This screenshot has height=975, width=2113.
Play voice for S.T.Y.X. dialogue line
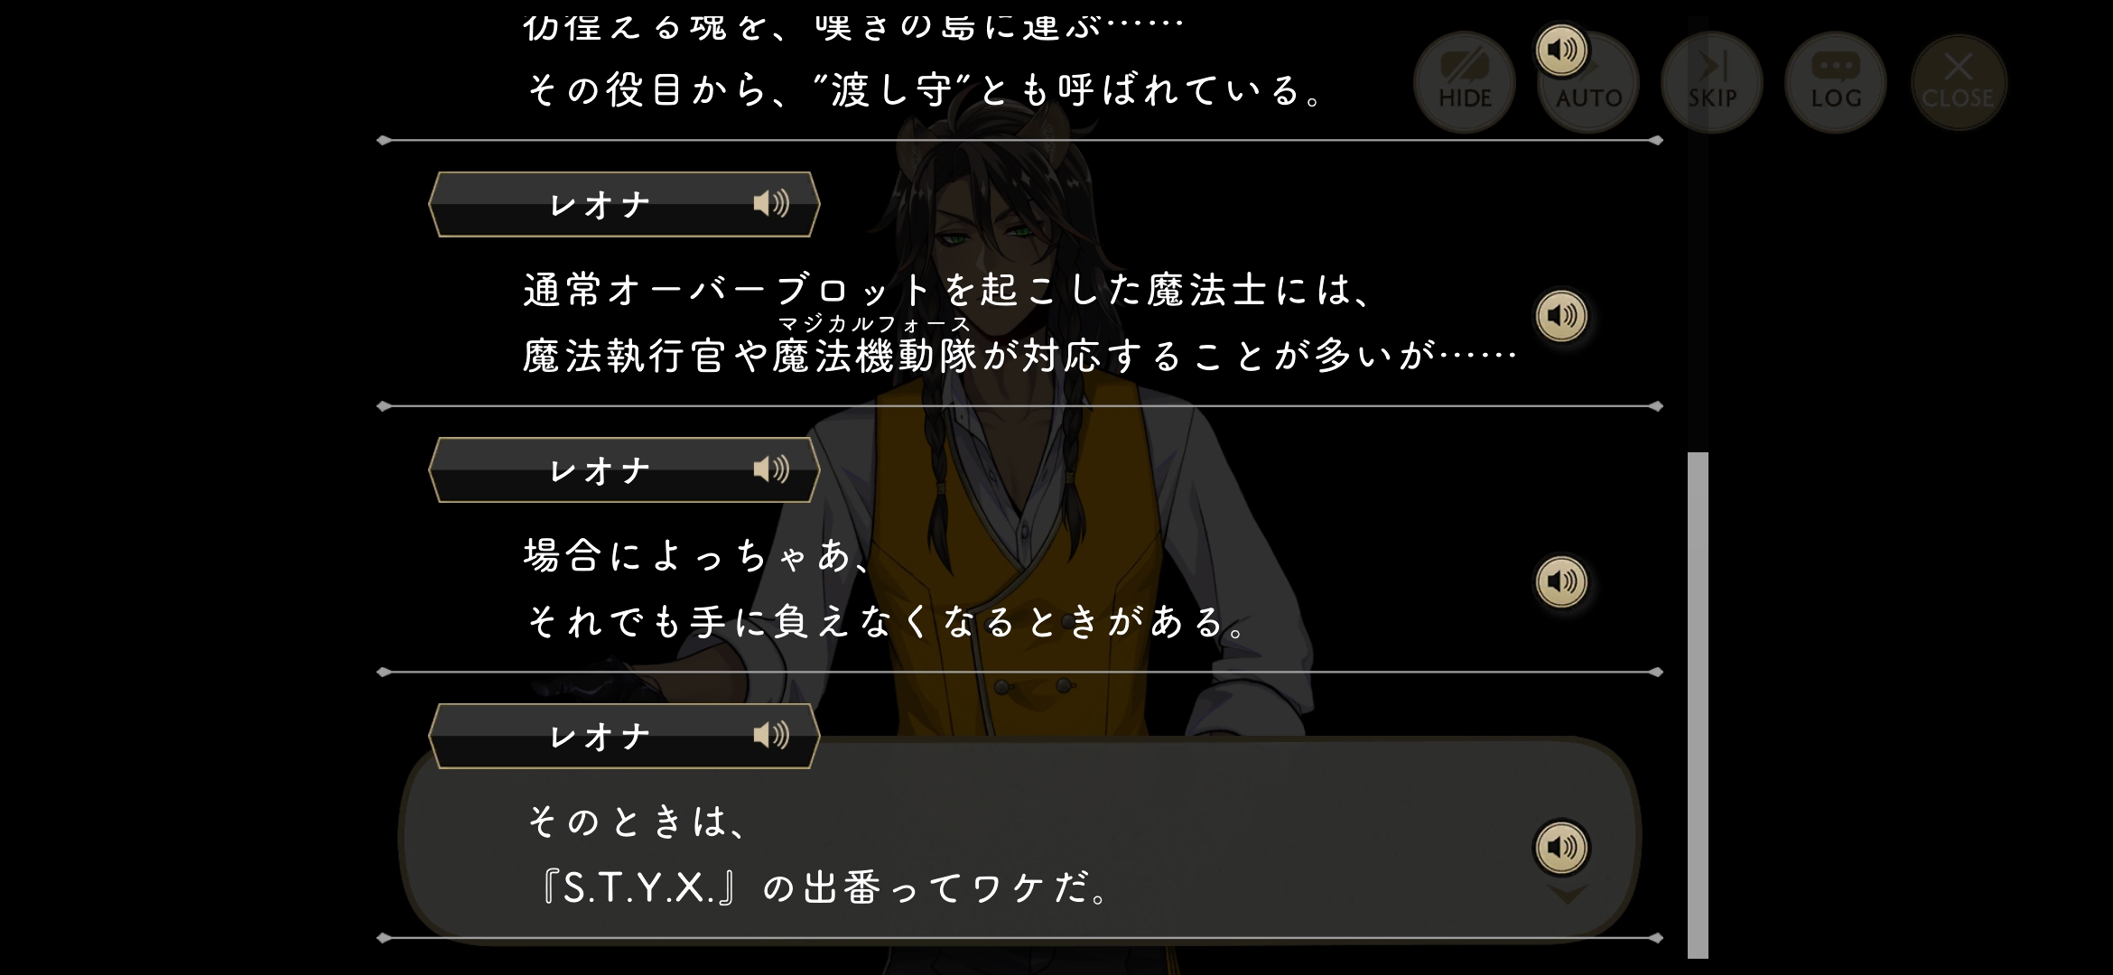tap(1561, 848)
